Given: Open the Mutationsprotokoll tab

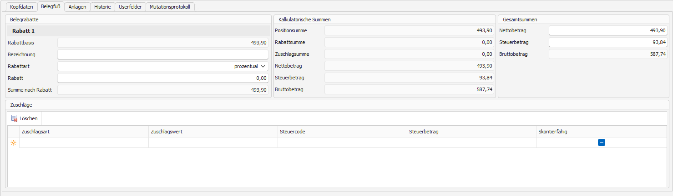Looking at the screenshot, I should click(x=170, y=7).
